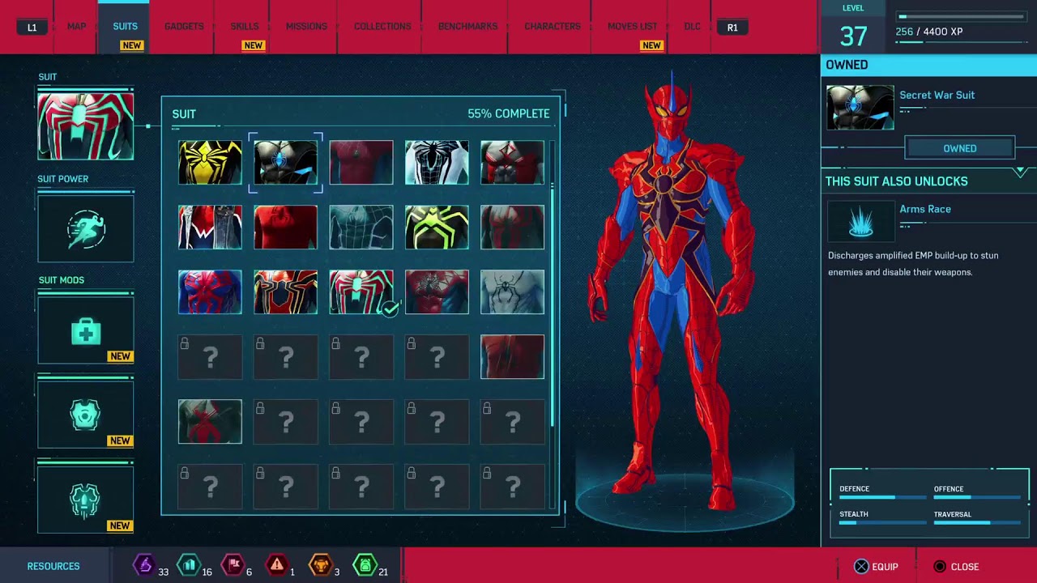Open the MAP tab
Screen dimensions: 1037x583
[76, 27]
